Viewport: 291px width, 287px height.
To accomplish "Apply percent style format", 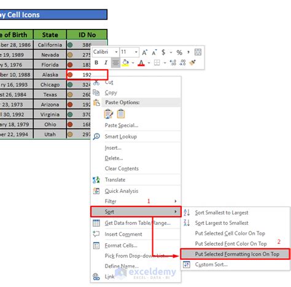I will [179, 52].
